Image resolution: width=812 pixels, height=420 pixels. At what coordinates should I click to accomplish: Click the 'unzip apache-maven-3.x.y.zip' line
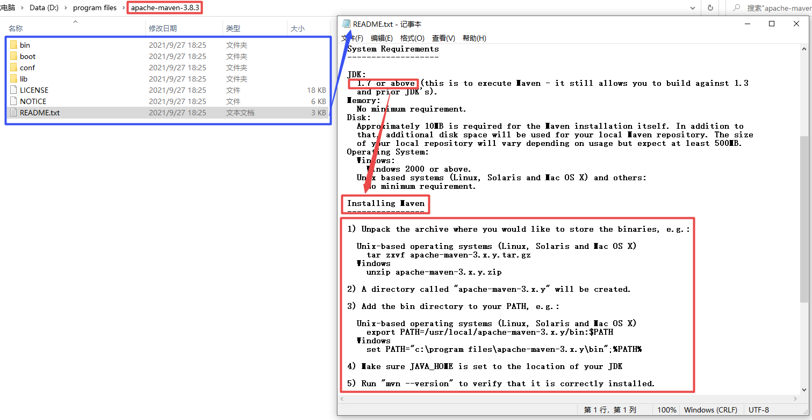tap(434, 272)
